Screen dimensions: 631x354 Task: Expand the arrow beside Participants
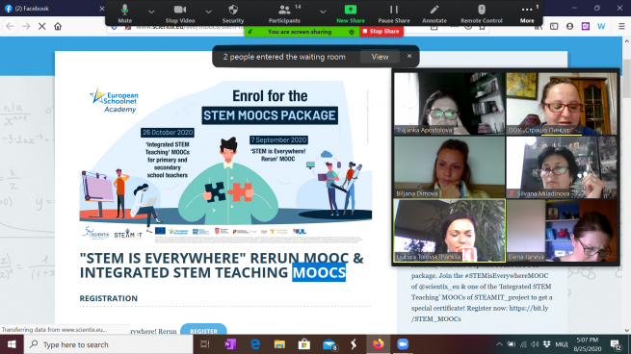[x=323, y=13]
